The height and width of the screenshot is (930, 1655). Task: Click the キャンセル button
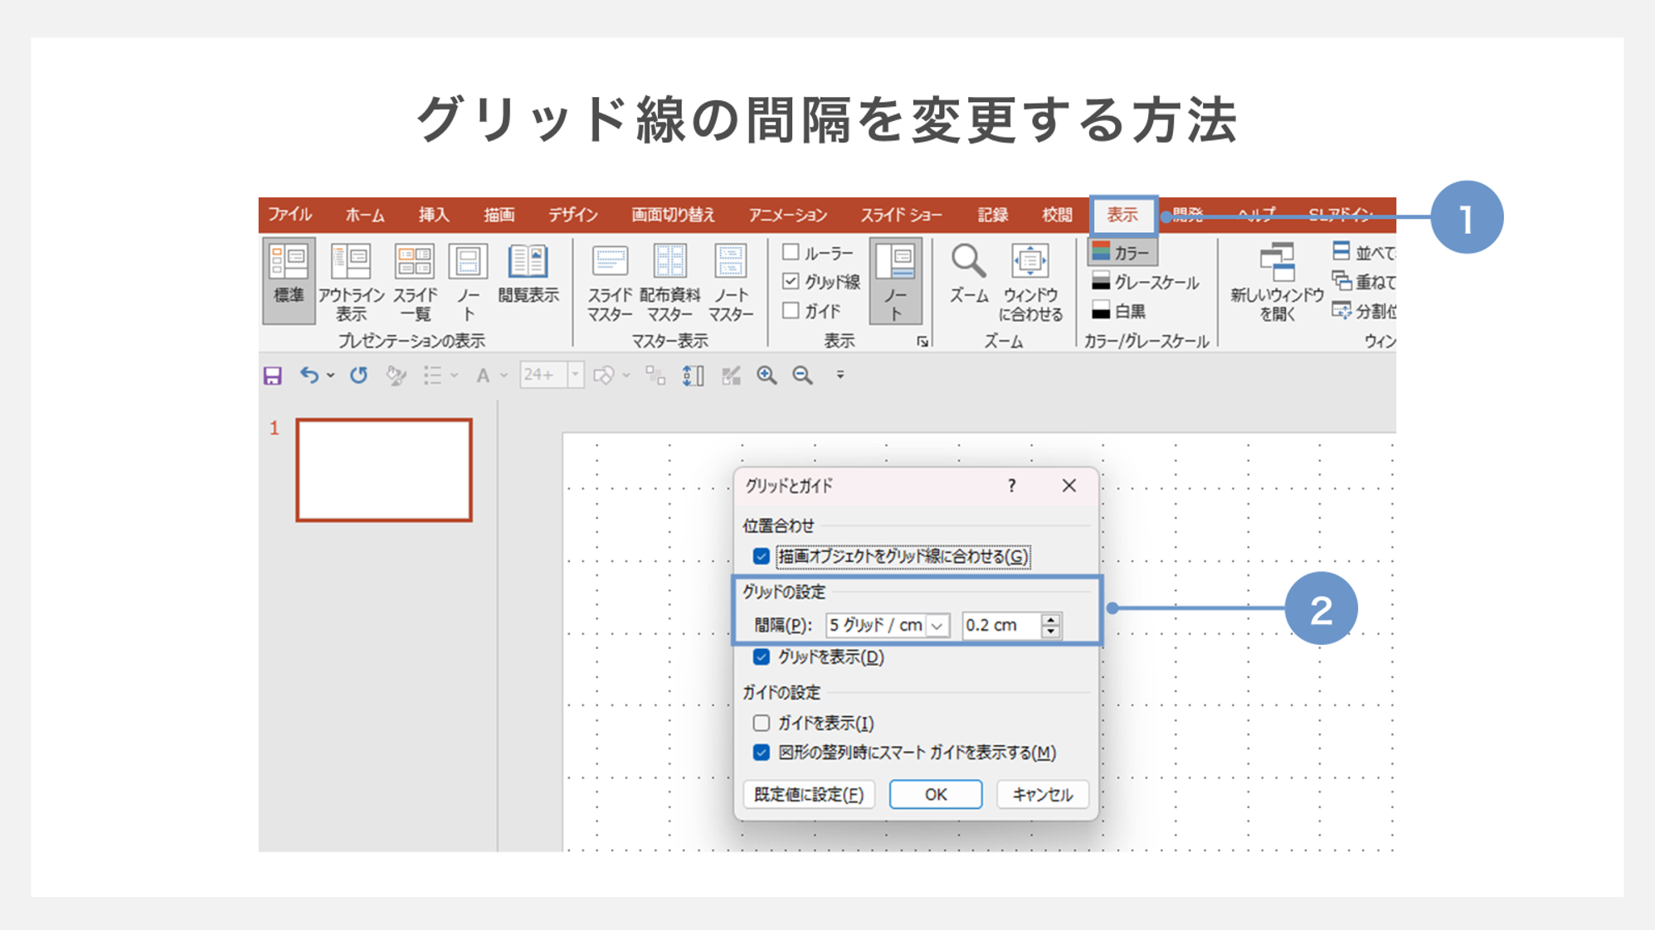[1043, 794]
